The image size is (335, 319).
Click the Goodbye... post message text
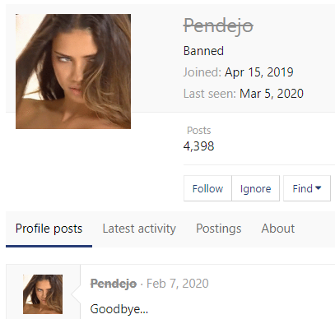pos(119,309)
